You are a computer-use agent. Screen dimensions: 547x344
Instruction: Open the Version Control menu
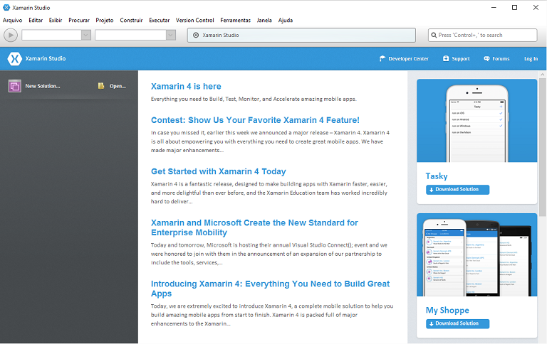pos(194,20)
